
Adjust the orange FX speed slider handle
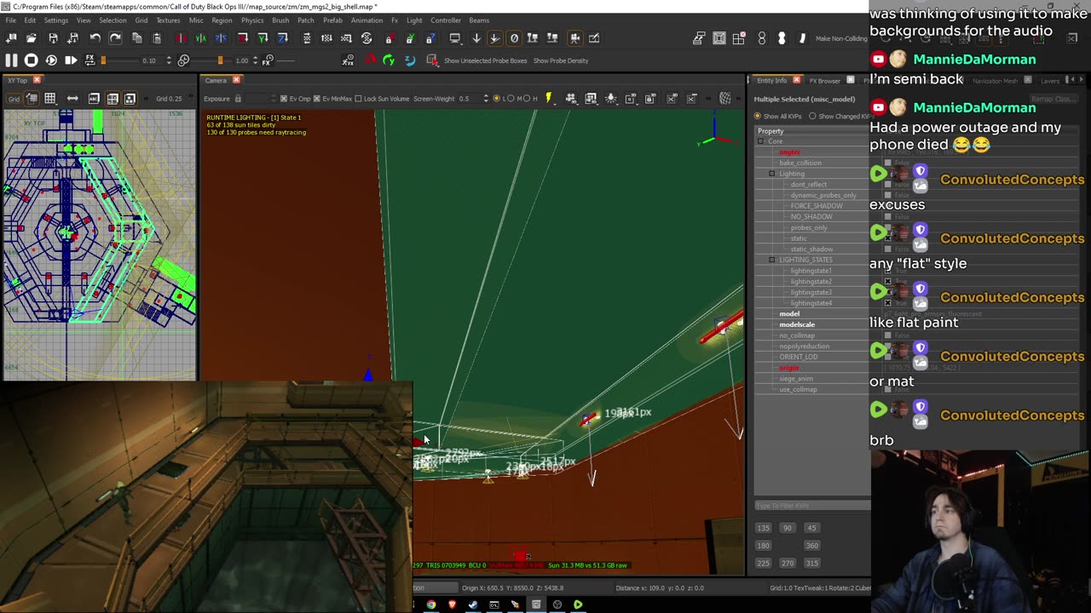(103, 60)
